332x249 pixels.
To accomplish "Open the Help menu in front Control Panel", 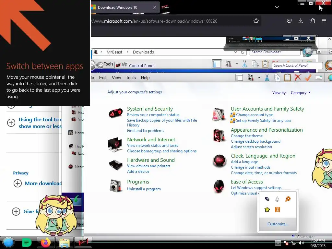I will coord(145,78).
